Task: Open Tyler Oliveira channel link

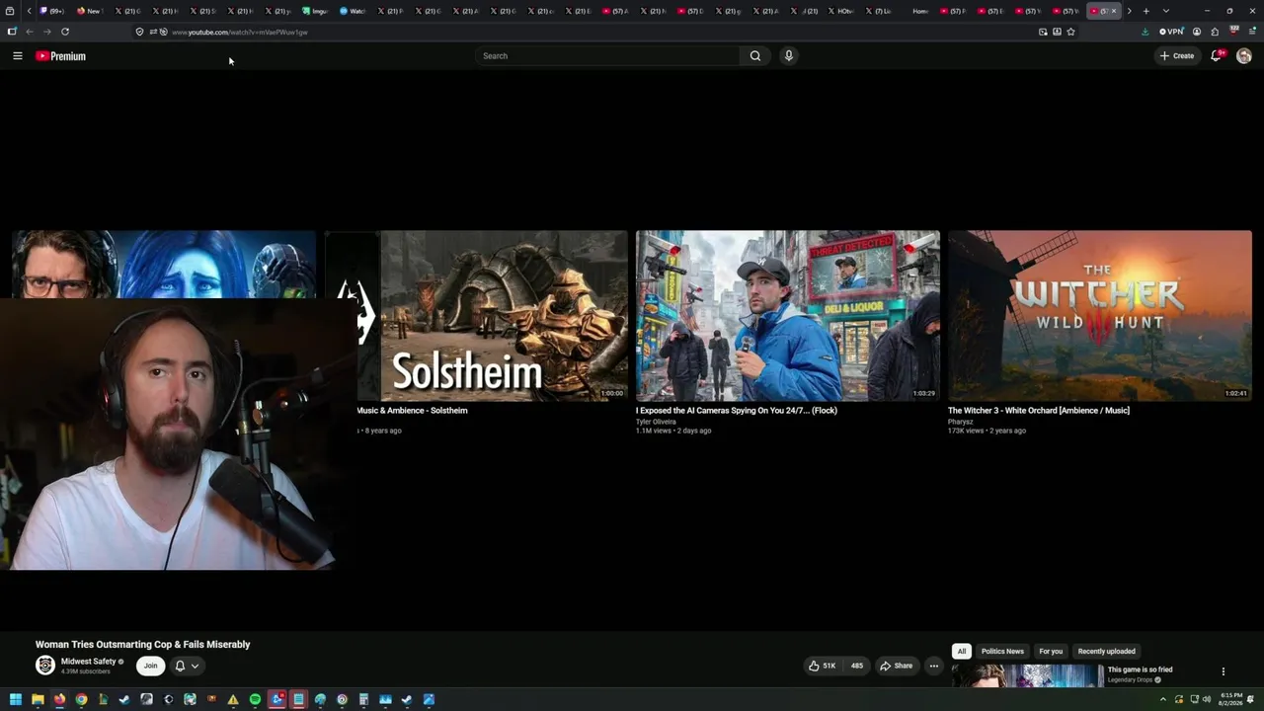Action: coord(656,422)
